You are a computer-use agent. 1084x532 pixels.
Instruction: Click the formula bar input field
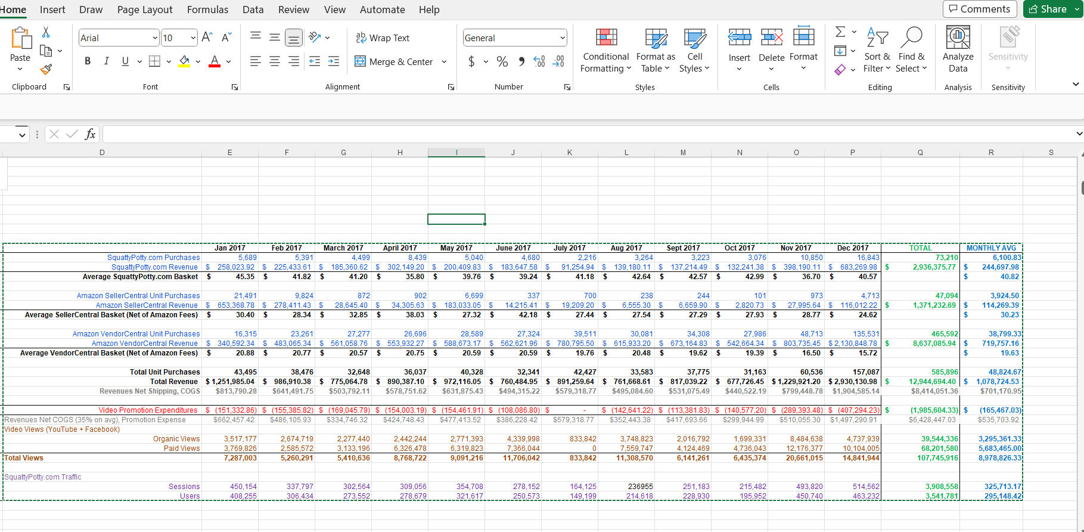point(589,134)
